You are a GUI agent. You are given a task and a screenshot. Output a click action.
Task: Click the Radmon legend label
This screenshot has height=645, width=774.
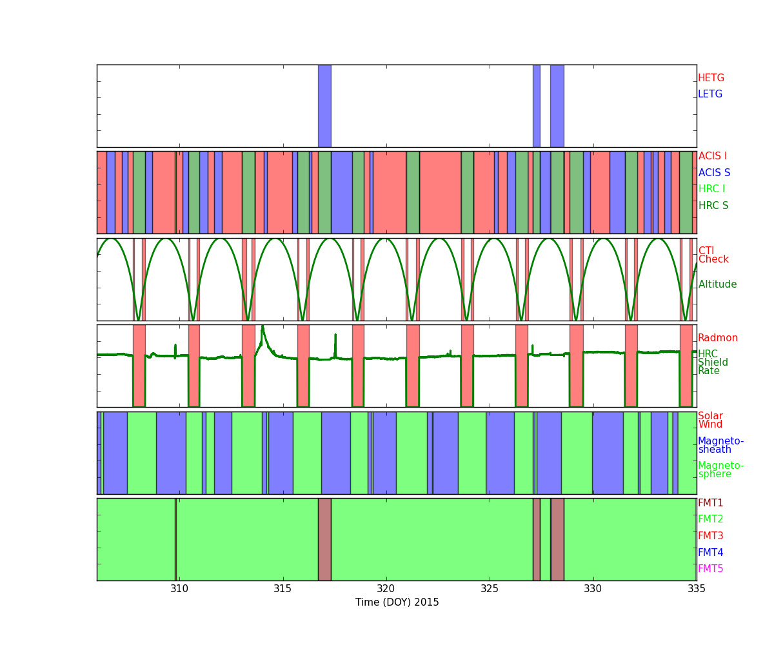[x=717, y=338]
